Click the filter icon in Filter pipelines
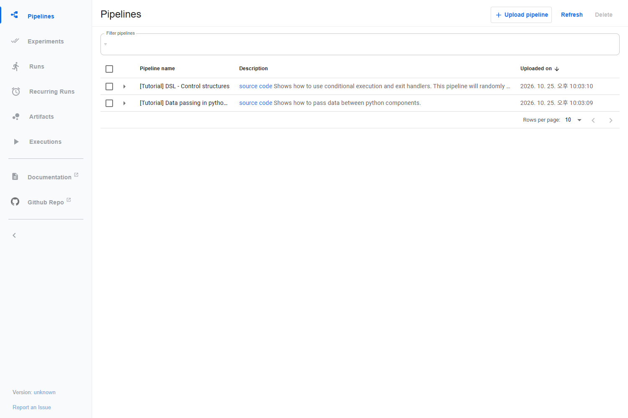628x418 pixels. click(106, 44)
